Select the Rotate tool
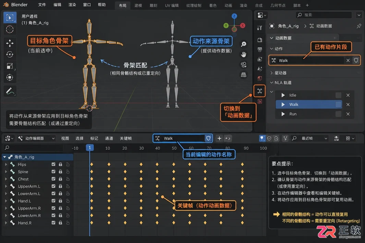 click(10, 54)
